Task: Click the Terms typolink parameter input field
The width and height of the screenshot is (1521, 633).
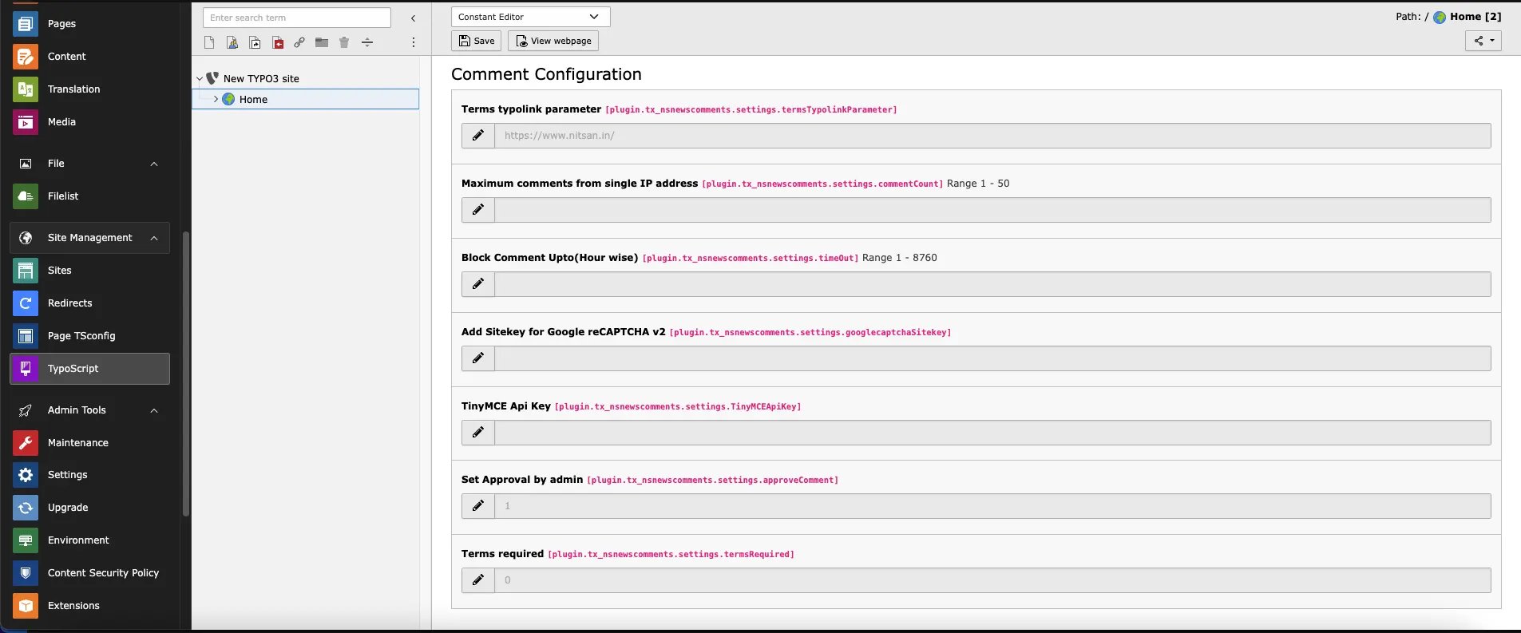Action: tap(992, 136)
